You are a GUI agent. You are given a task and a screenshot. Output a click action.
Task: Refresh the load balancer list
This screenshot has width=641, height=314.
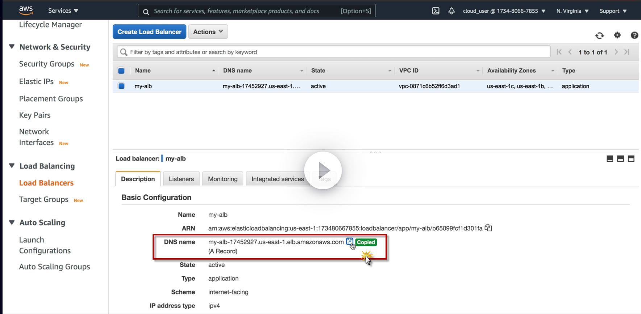pyautogui.click(x=600, y=35)
